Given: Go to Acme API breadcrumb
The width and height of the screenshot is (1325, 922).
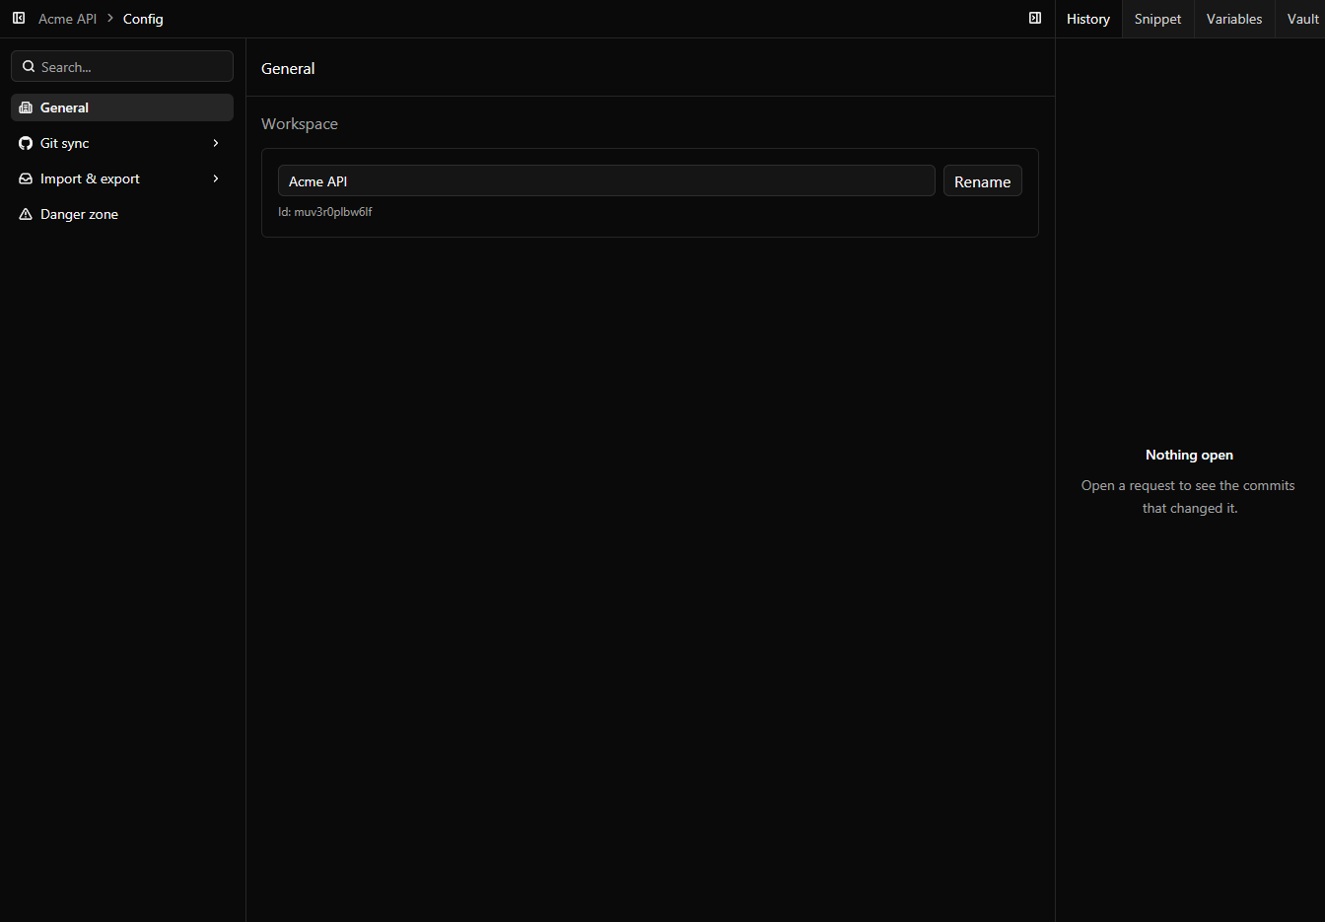Looking at the screenshot, I should coord(68,19).
